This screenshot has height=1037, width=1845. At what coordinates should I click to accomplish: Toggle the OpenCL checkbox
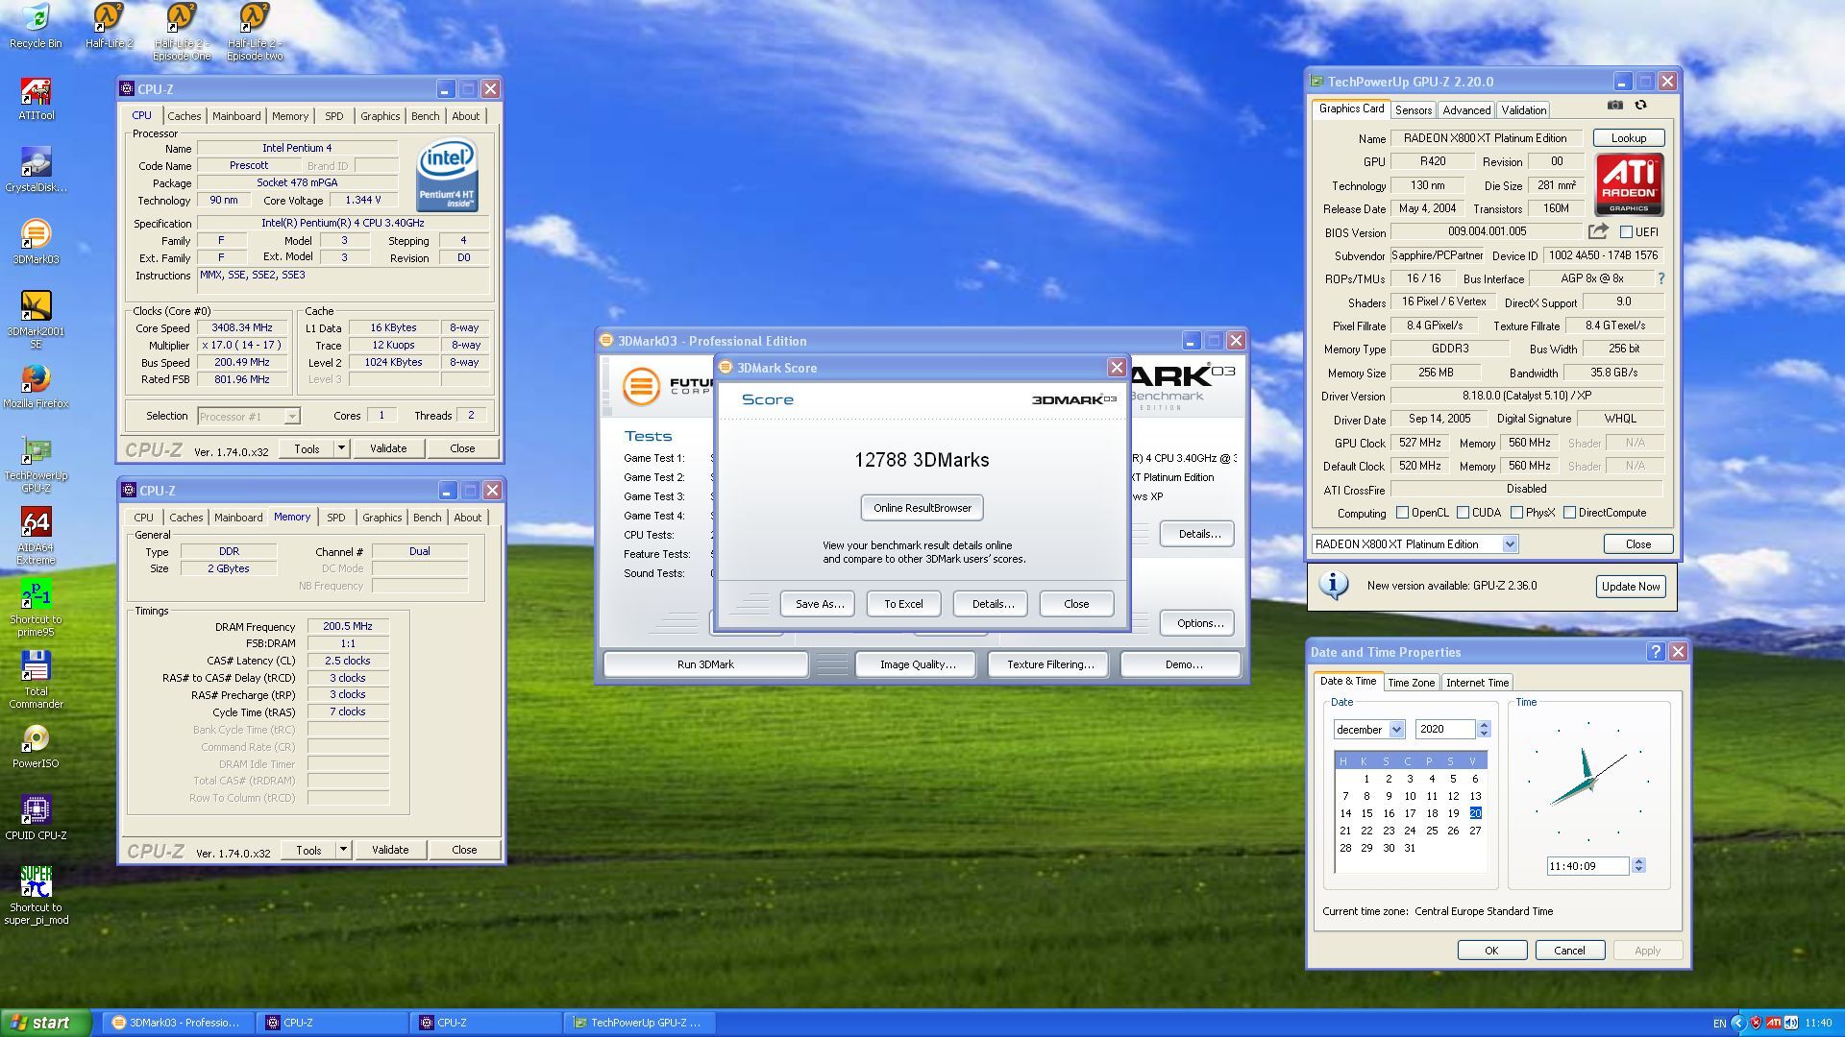pos(1402,513)
